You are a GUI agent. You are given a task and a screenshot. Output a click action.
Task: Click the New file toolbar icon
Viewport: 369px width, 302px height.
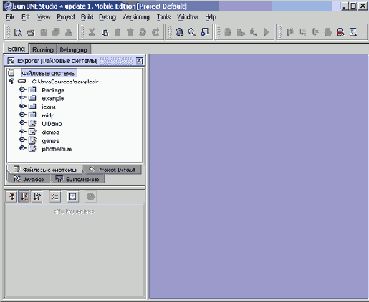[x=18, y=32]
